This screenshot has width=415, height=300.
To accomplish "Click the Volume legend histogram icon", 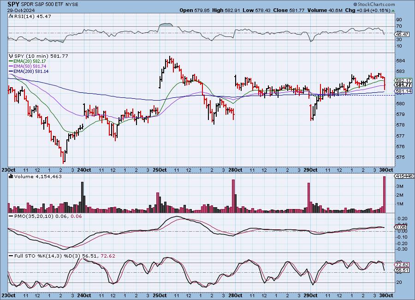I will click(11, 176).
